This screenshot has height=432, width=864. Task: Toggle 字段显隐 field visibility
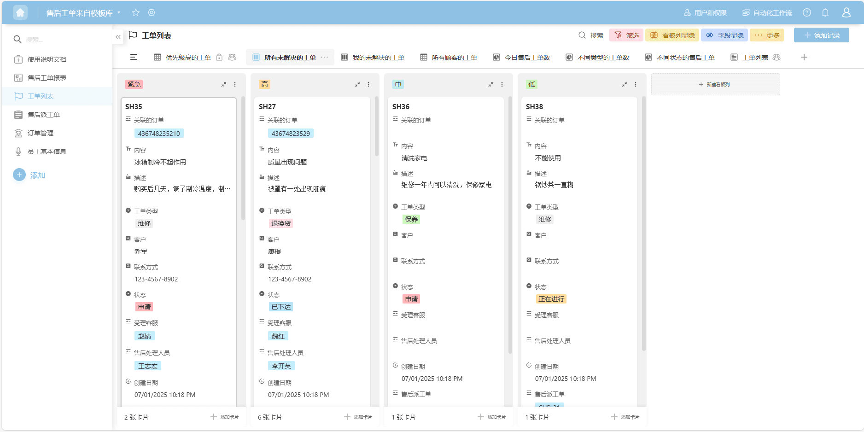pos(725,35)
